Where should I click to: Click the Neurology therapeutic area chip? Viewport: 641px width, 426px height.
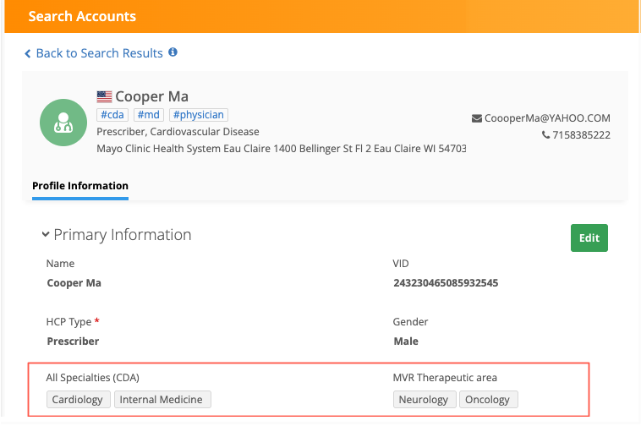tap(424, 399)
